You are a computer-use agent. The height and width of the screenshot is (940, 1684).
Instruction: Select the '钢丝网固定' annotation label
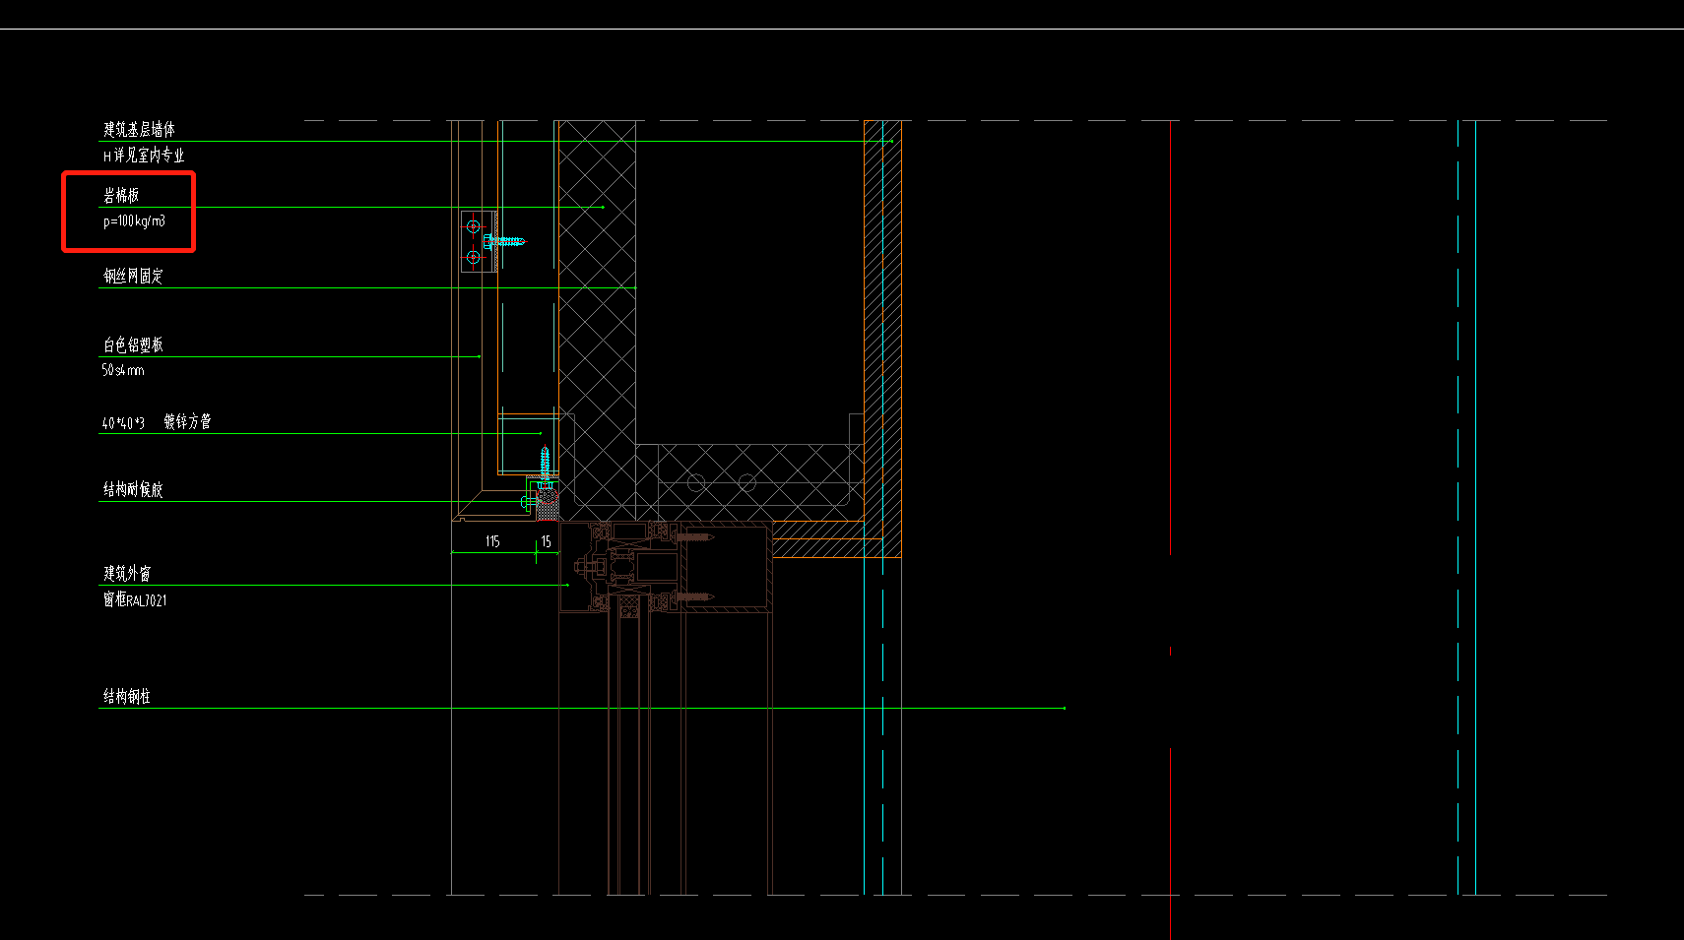coord(134,276)
